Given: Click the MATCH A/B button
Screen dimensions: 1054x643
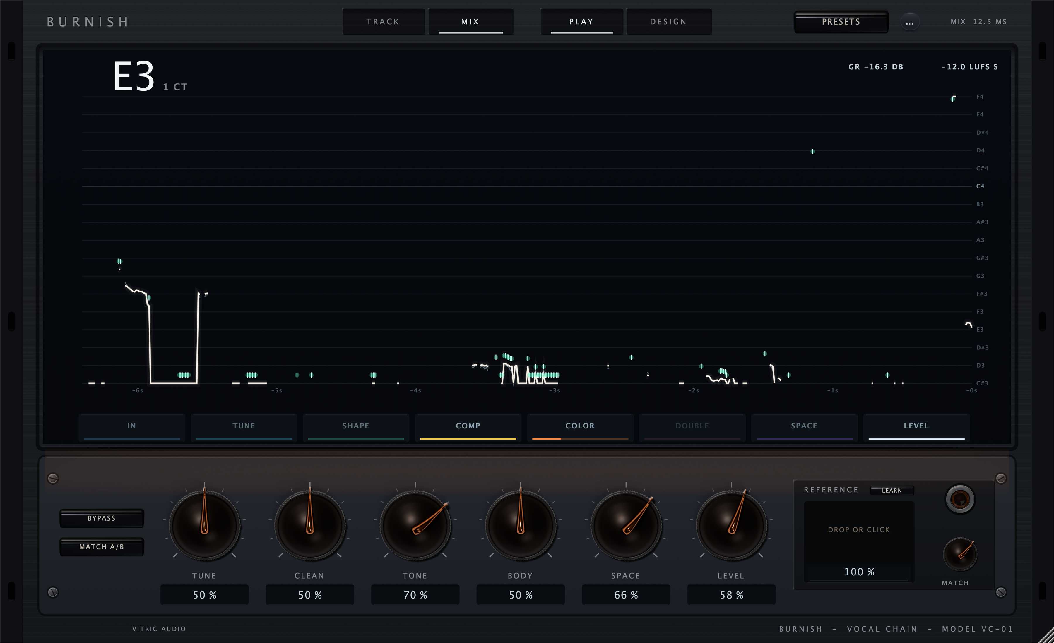Looking at the screenshot, I should [102, 547].
